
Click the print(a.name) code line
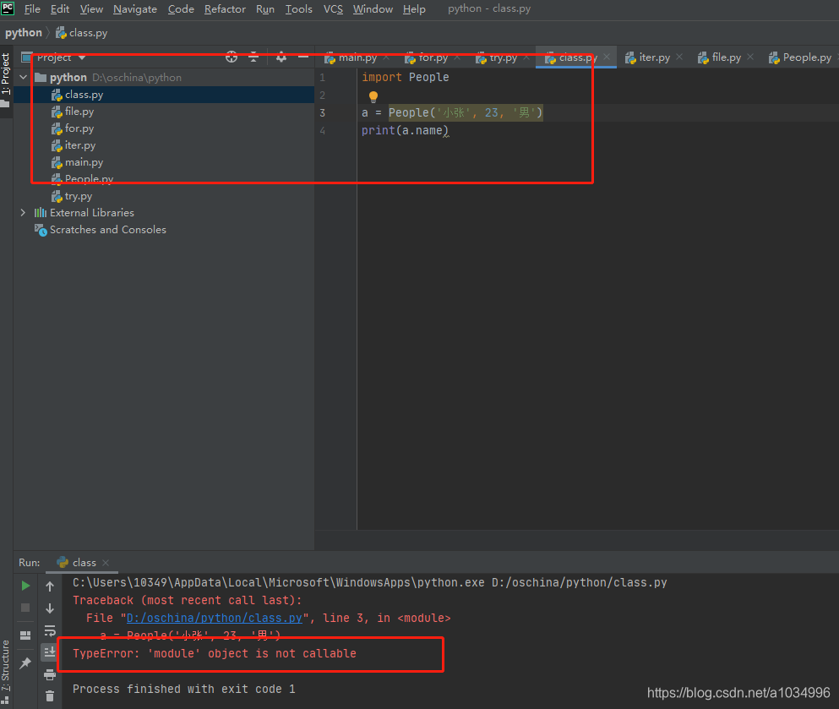405,131
